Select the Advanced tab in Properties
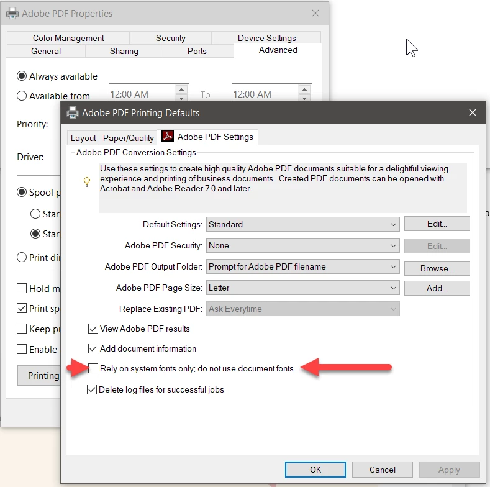The width and height of the screenshot is (490, 487). 278,50
